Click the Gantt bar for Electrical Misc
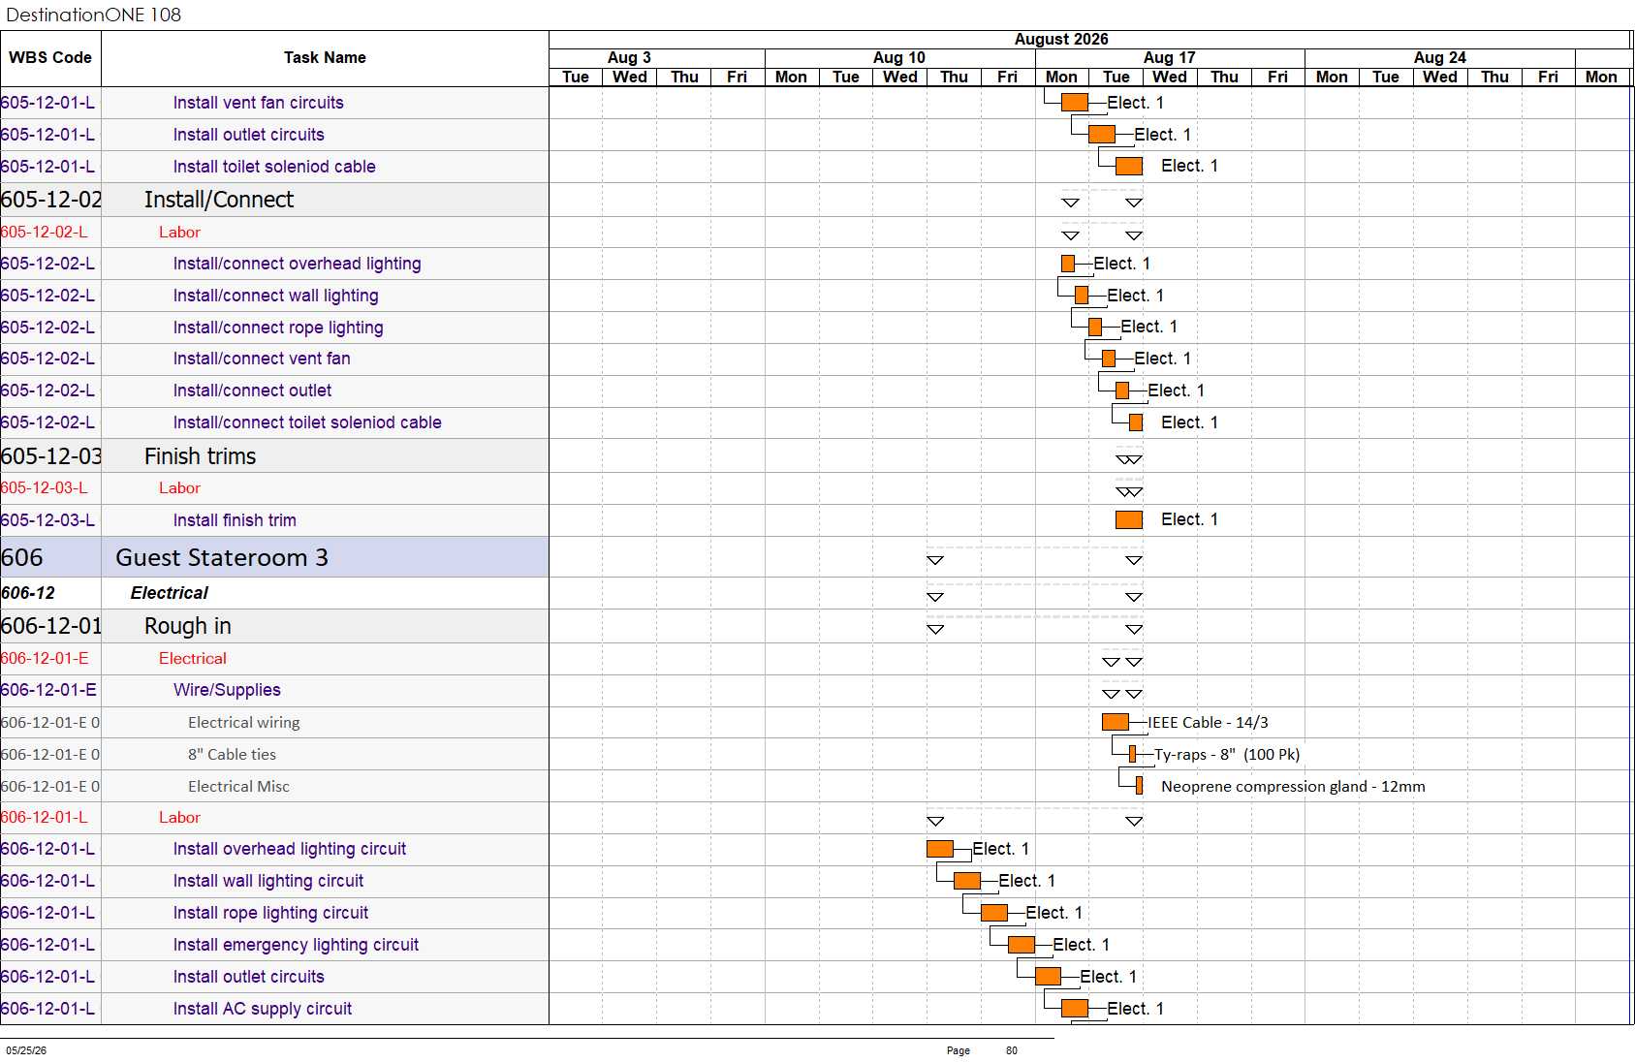 click(1139, 786)
